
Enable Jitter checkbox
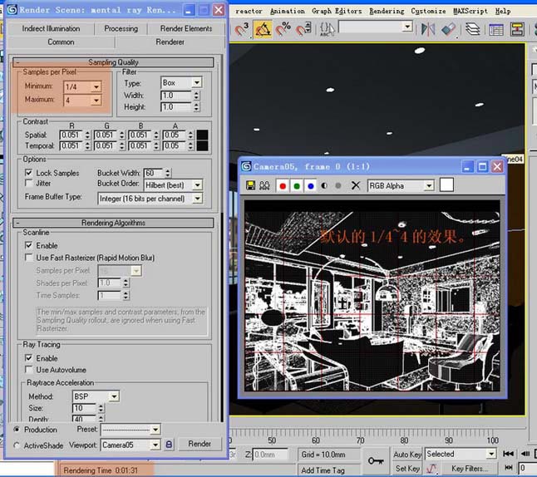click(29, 183)
